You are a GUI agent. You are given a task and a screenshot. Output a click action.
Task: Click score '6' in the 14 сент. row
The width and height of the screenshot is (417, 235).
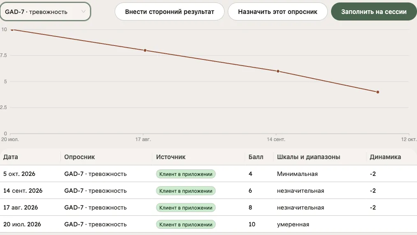pyautogui.click(x=250, y=191)
